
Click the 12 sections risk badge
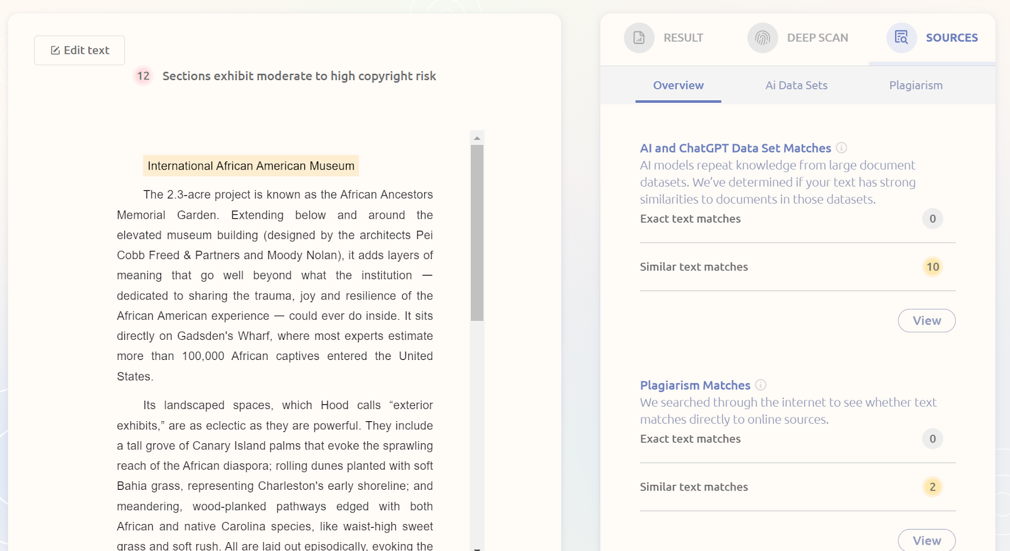(143, 76)
